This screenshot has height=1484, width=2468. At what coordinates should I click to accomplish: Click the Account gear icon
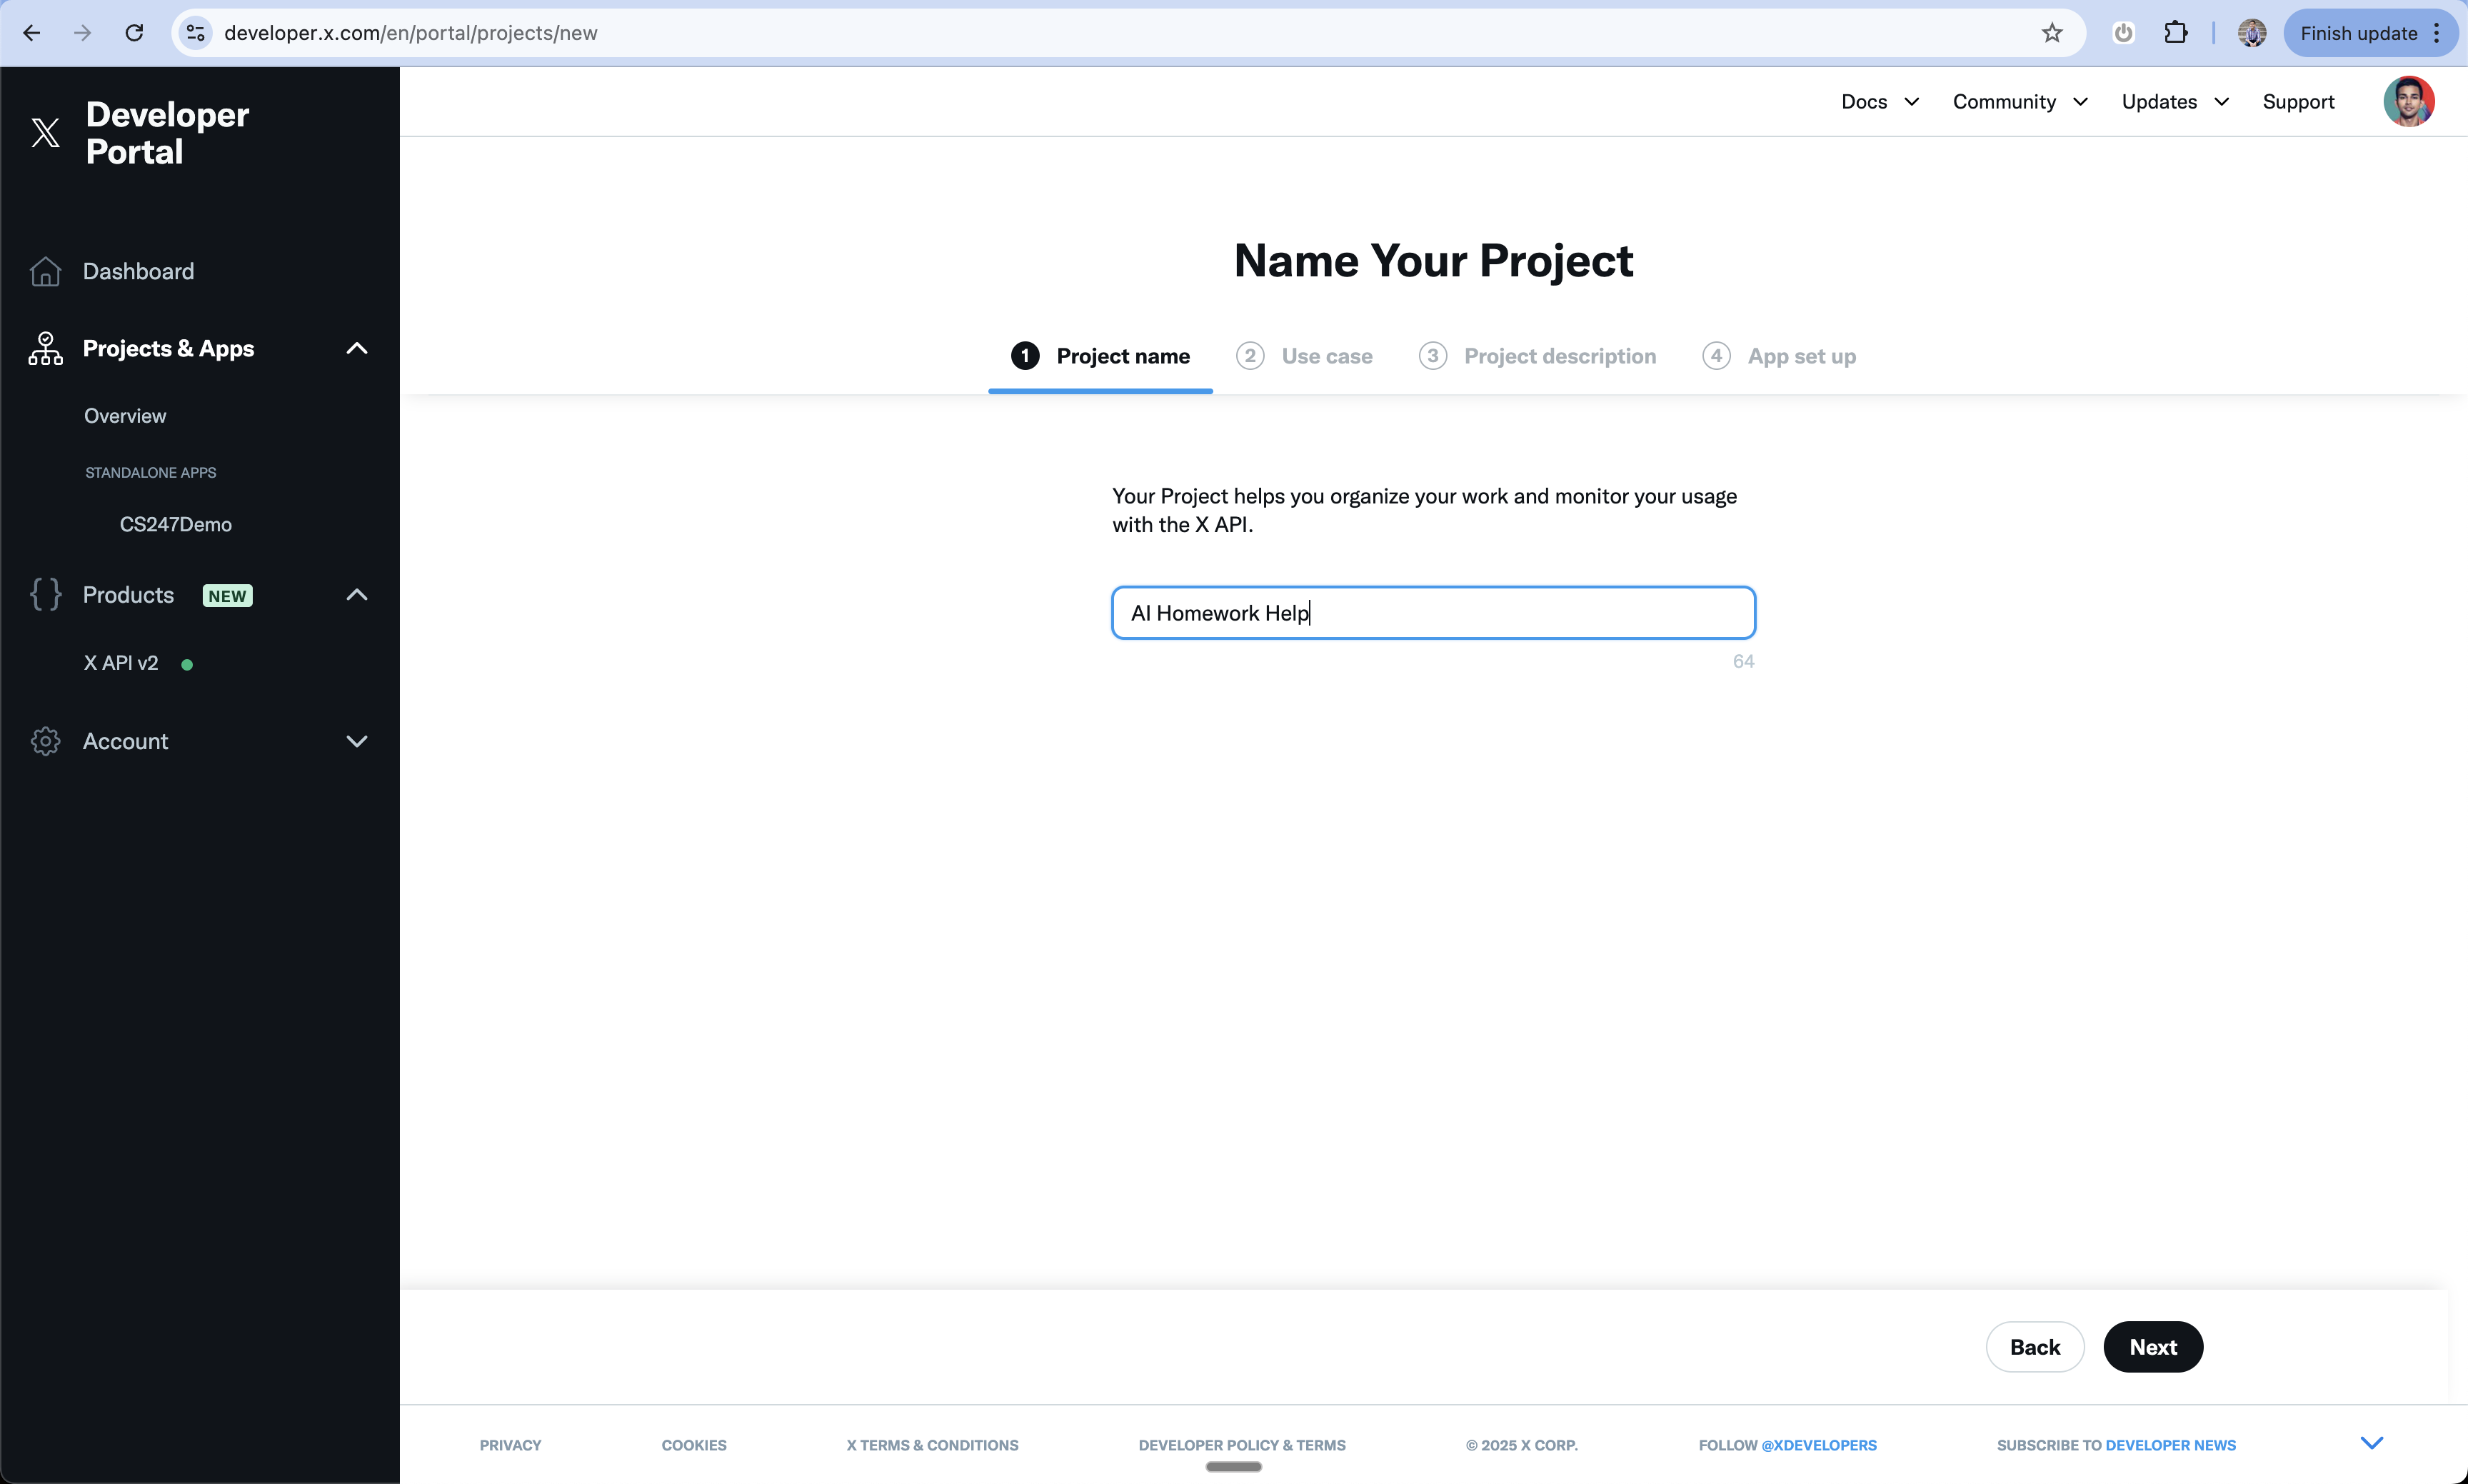coord(45,742)
